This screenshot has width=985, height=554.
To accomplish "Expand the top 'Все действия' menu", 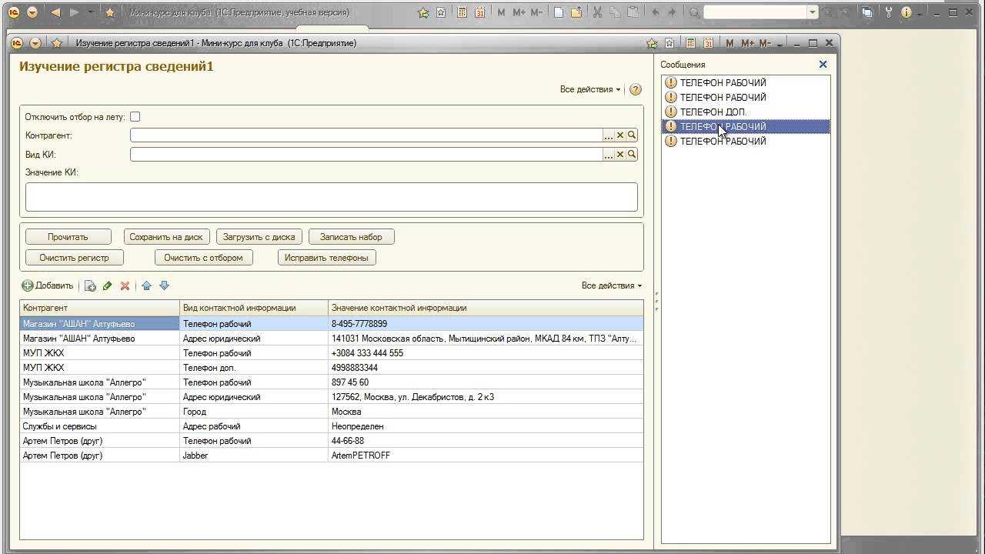I will pos(590,89).
